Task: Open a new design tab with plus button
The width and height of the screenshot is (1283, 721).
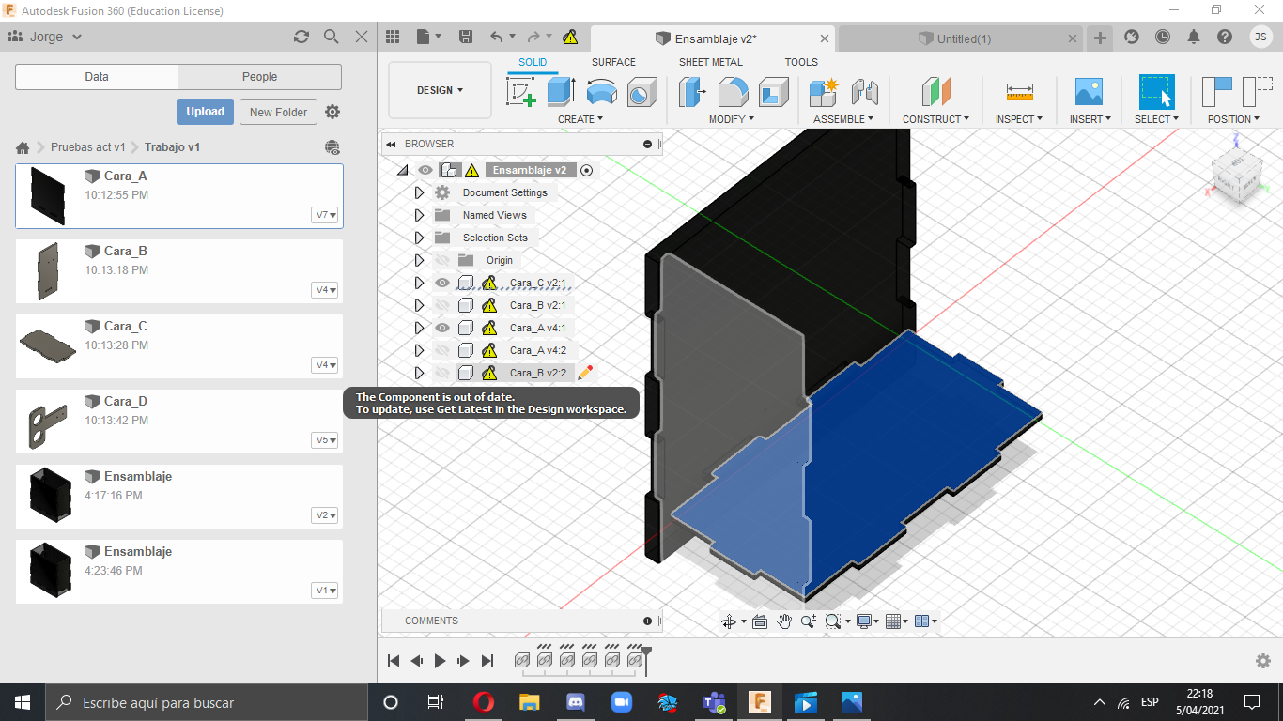Action: coord(1100,38)
